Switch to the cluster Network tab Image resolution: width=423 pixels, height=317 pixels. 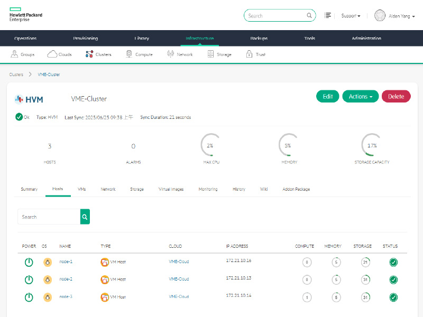pyautogui.click(x=108, y=189)
